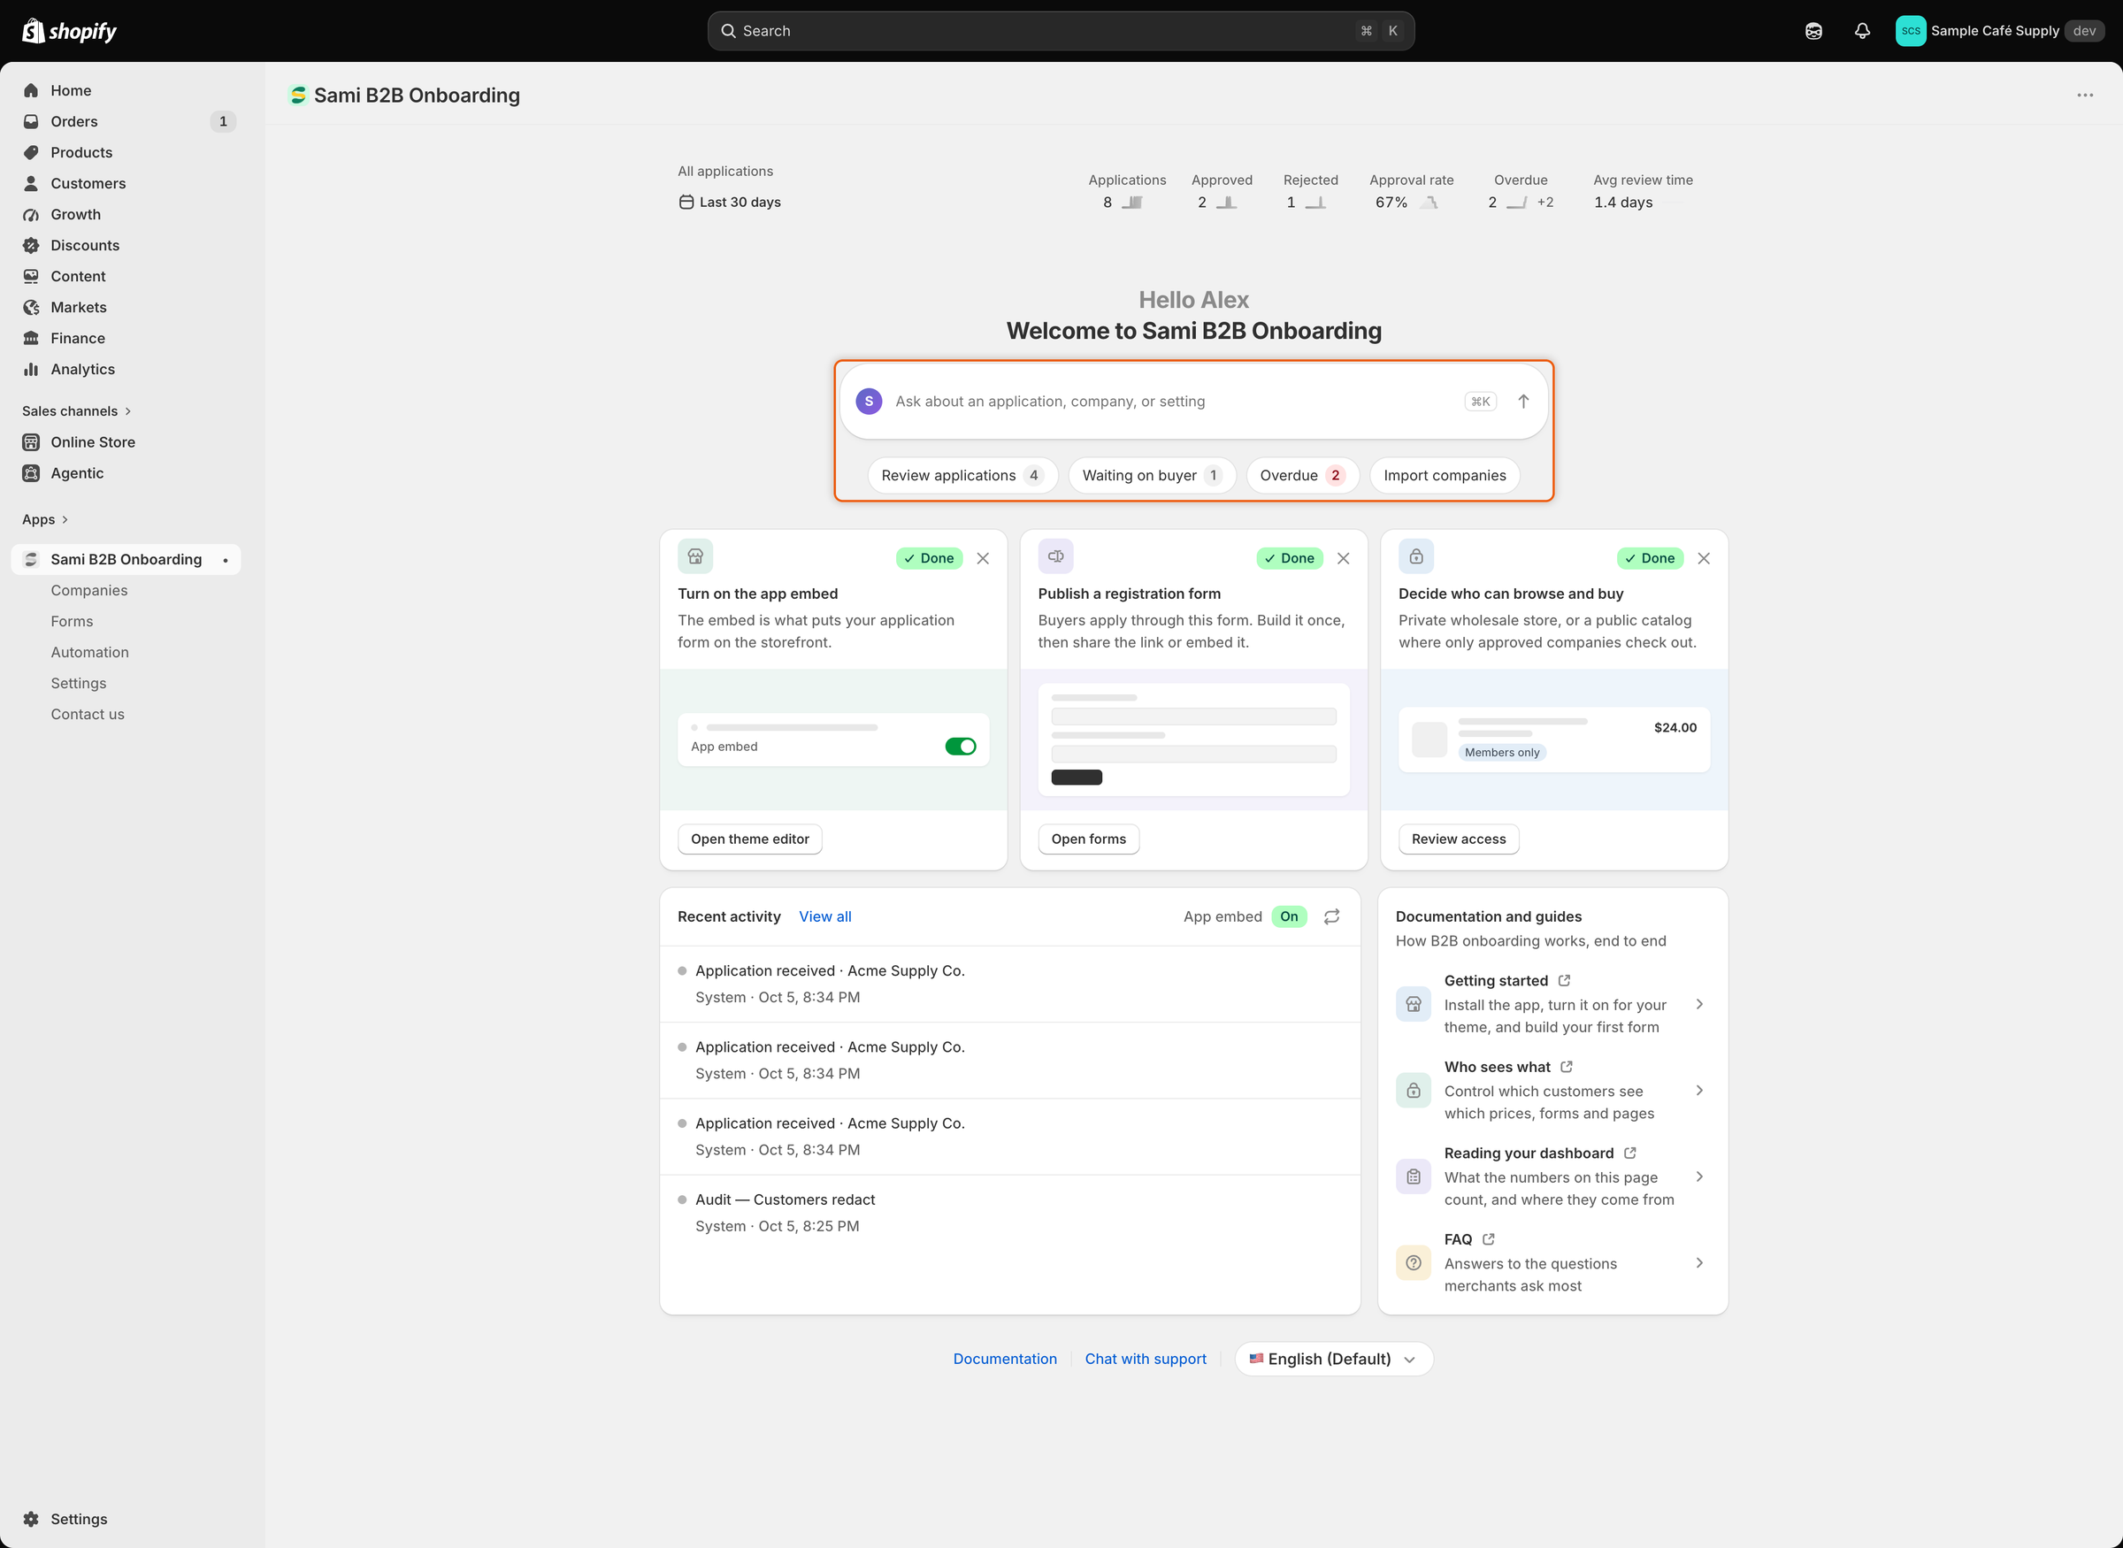This screenshot has height=1548, width=2123.
Task: Click the Agentic channel icon
Action: coord(31,473)
